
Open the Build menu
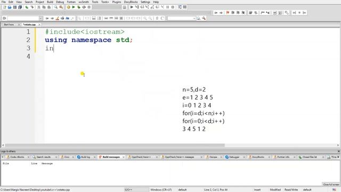point(50,2)
